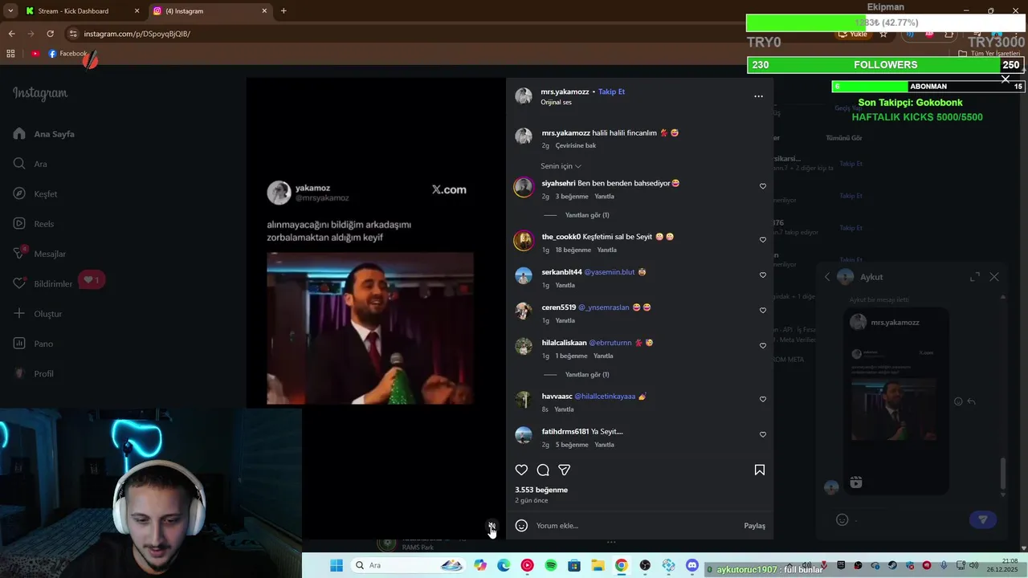
Task: Like ceren5519's comment
Action: (763, 311)
